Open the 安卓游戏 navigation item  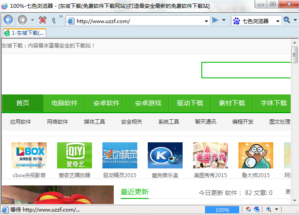pyautogui.click(x=148, y=103)
